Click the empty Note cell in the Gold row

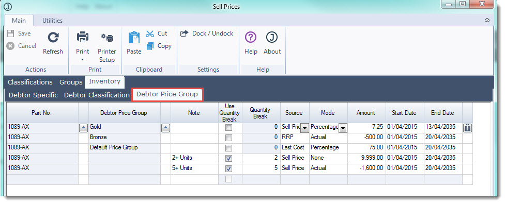tap(194, 127)
